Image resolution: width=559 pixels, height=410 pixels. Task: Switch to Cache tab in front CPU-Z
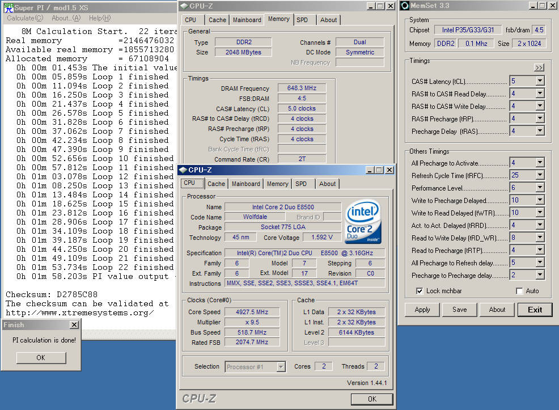216,184
